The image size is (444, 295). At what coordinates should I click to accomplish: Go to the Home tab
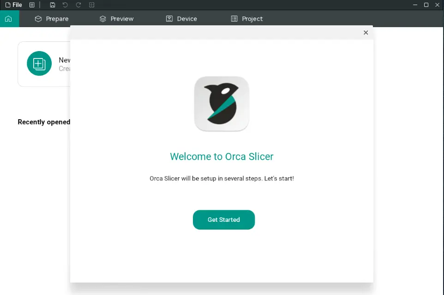(x=8, y=19)
